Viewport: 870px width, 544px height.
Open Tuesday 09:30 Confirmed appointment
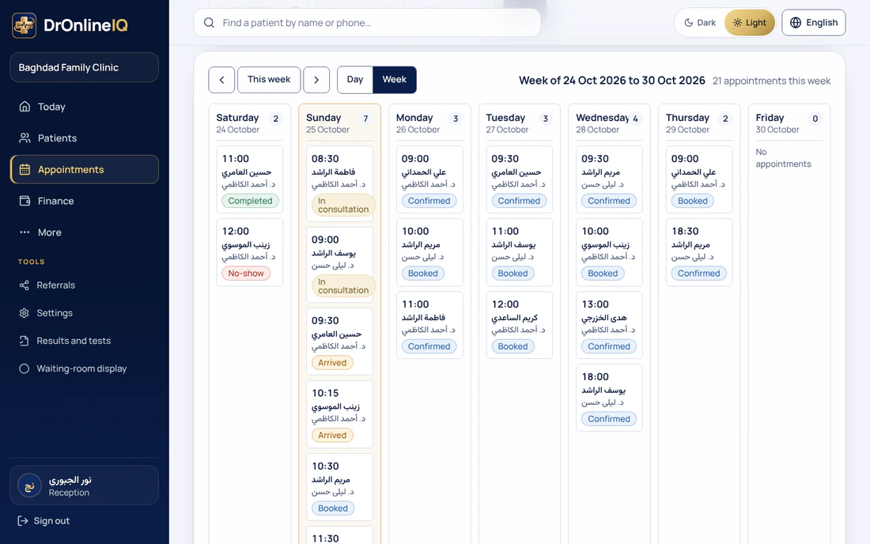[x=520, y=179]
